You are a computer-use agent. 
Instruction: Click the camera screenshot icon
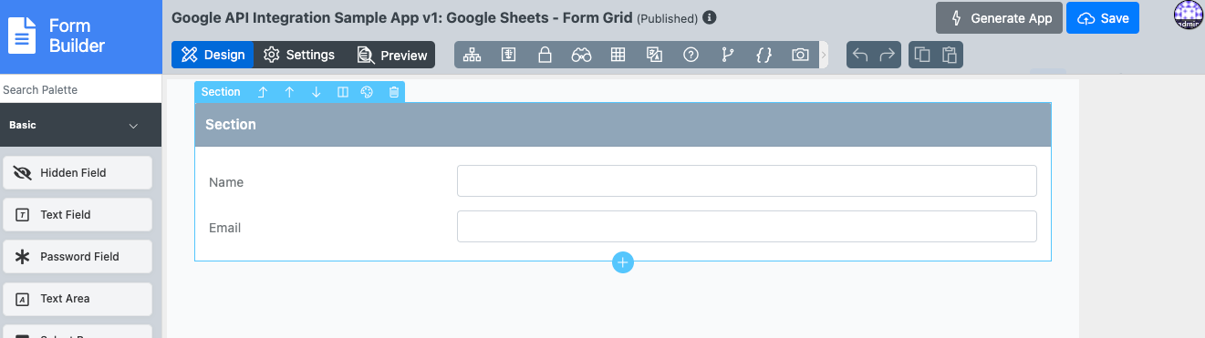coord(800,55)
